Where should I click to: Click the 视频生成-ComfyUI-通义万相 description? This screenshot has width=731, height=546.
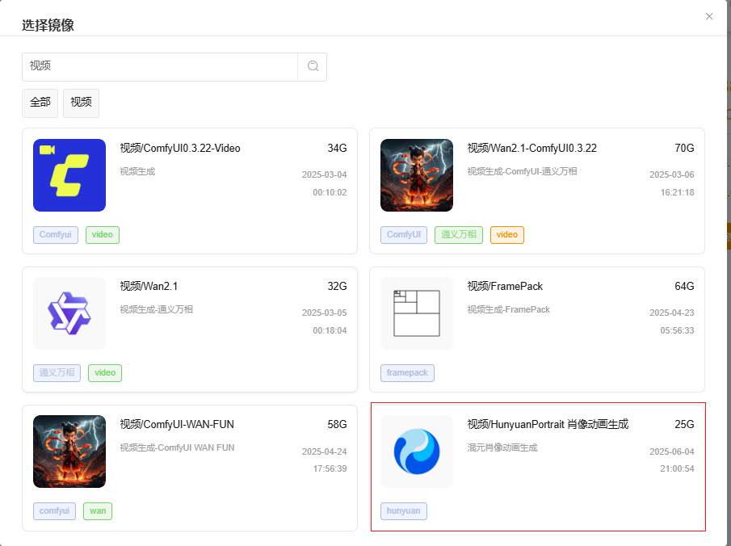[x=522, y=171]
